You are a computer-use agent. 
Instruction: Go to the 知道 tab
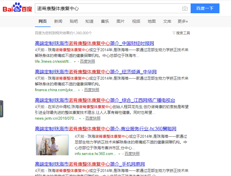[x=89, y=22]
